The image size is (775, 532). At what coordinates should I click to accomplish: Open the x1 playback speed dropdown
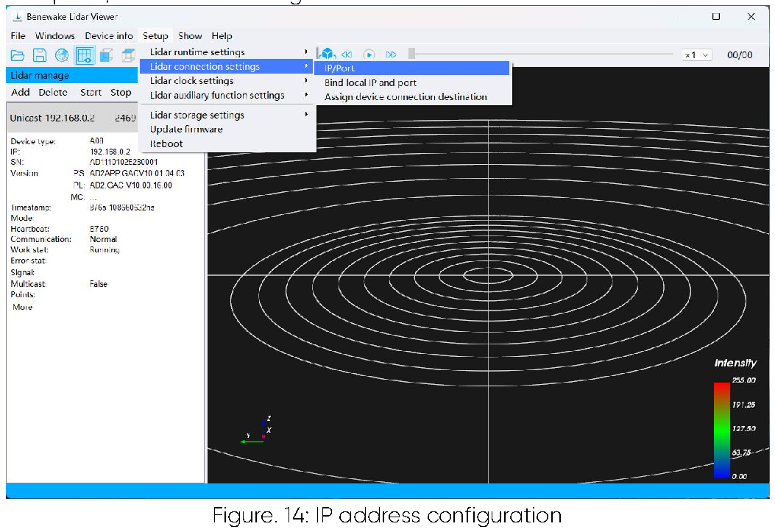tap(697, 55)
